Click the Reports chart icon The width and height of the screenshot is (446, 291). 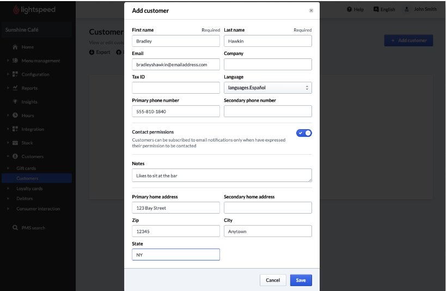click(15, 88)
